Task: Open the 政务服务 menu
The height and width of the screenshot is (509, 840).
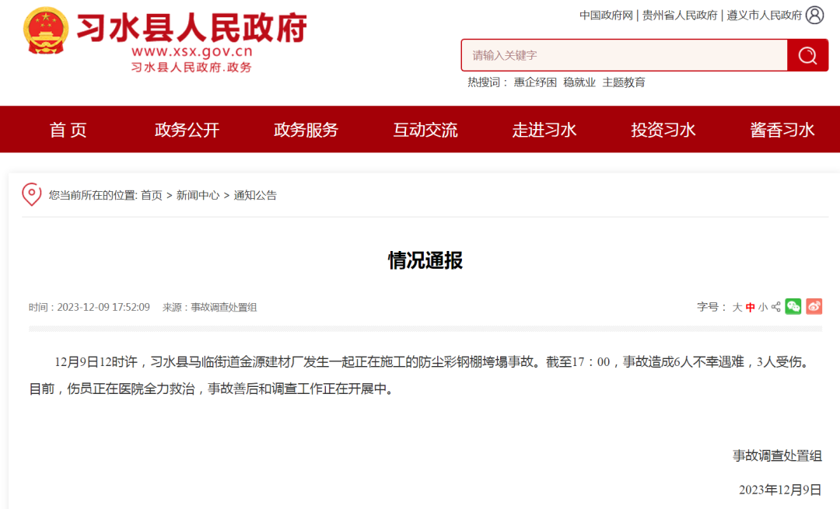Action: [306, 130]
